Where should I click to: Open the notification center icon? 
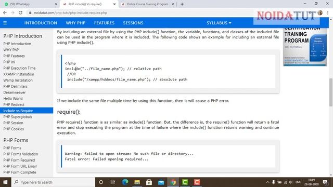(325, 182)
